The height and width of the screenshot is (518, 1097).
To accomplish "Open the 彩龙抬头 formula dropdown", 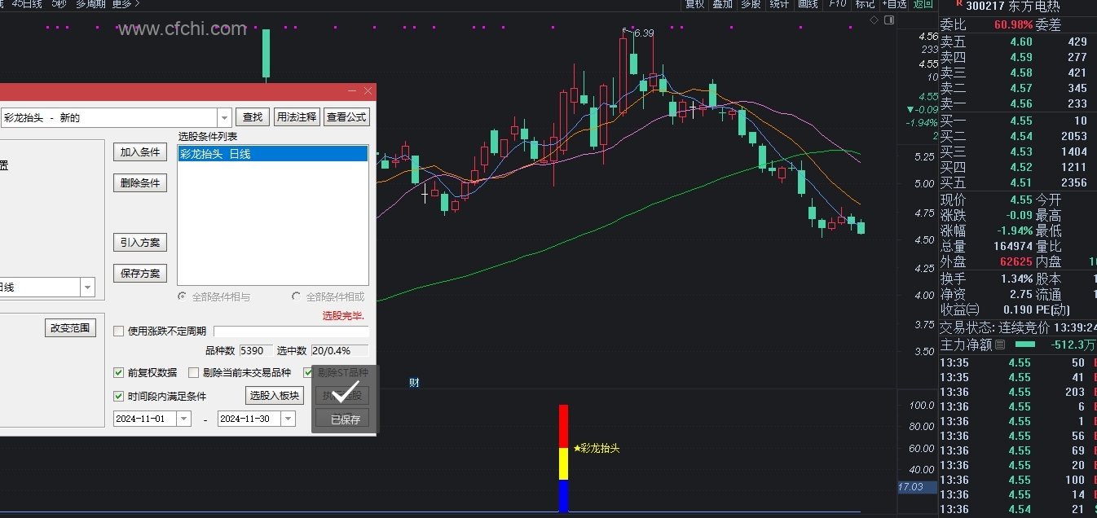I will (224, 117).
